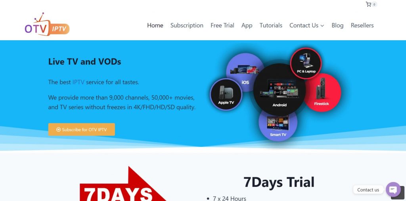Click the OTV IPTV logo
Image resolution: width=406 pixels, height=201 pixels.
click(x=47, y=24)
